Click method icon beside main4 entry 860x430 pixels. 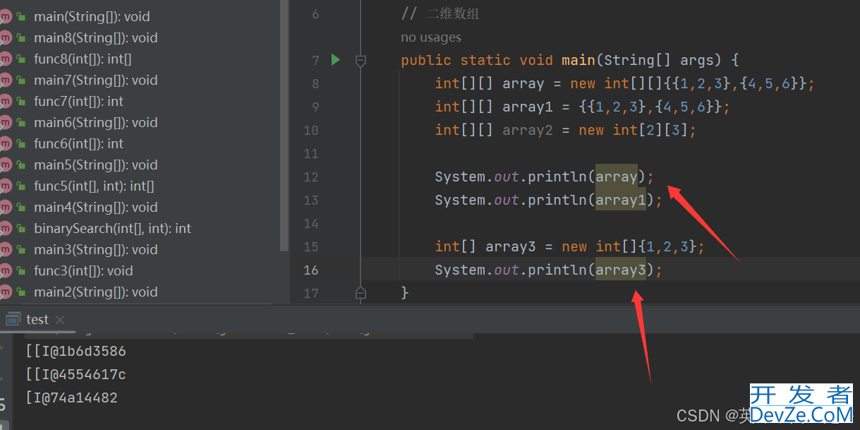tap(6, 207)
